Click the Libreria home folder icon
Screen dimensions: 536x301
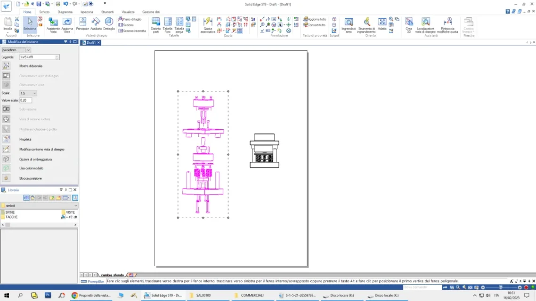[33, 198]
